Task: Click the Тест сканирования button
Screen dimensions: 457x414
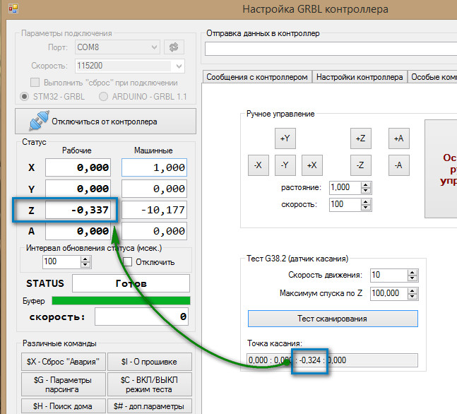Action: pyautogui.click(x=333, y=319)
